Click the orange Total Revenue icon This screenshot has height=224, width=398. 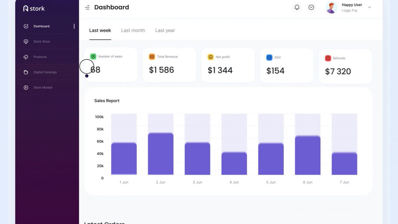[152, 56]
